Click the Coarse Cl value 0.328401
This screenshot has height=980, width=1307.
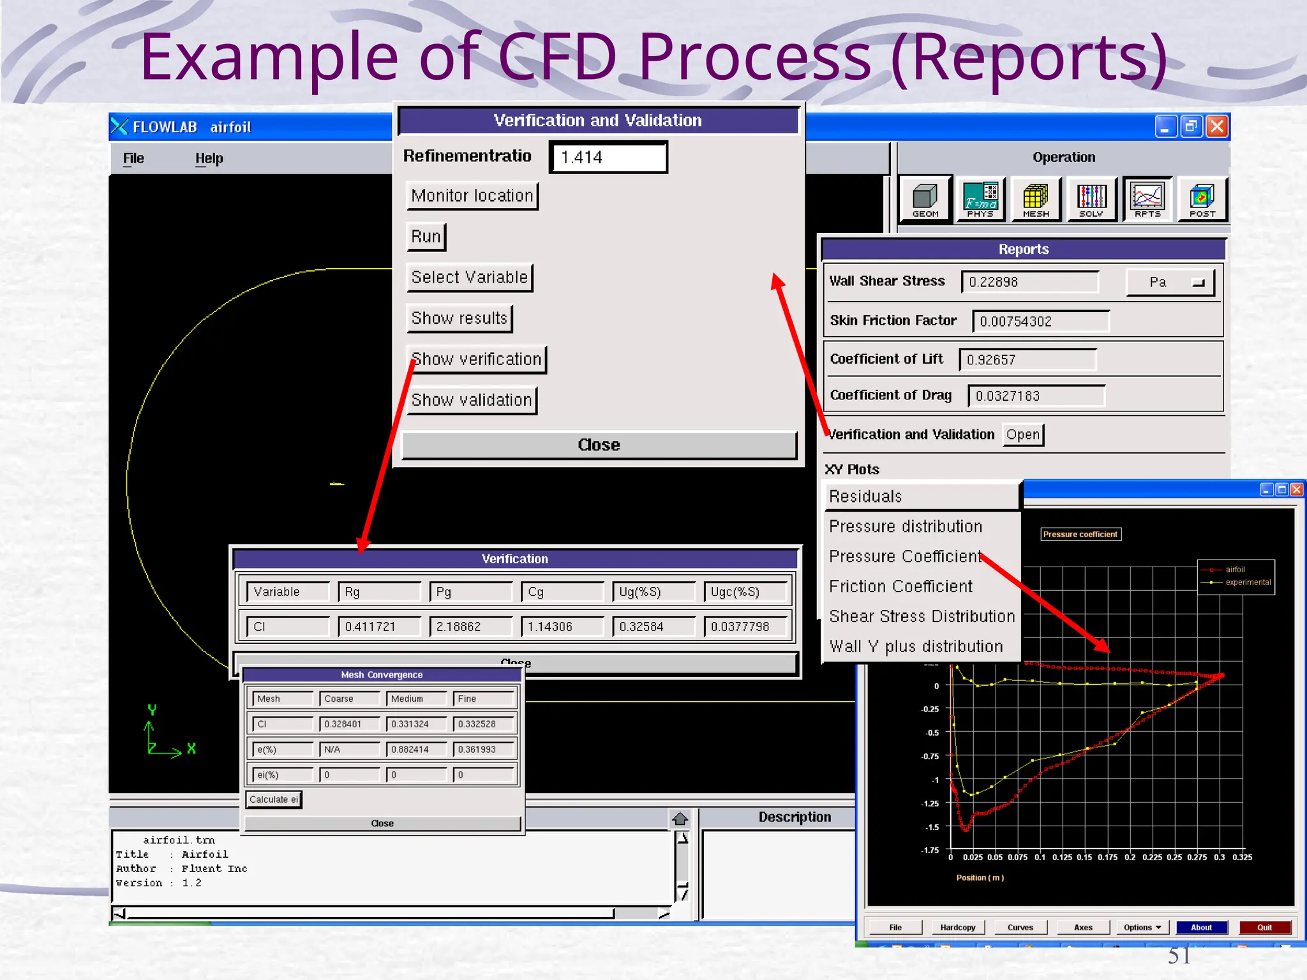click(x=350, y=724)
